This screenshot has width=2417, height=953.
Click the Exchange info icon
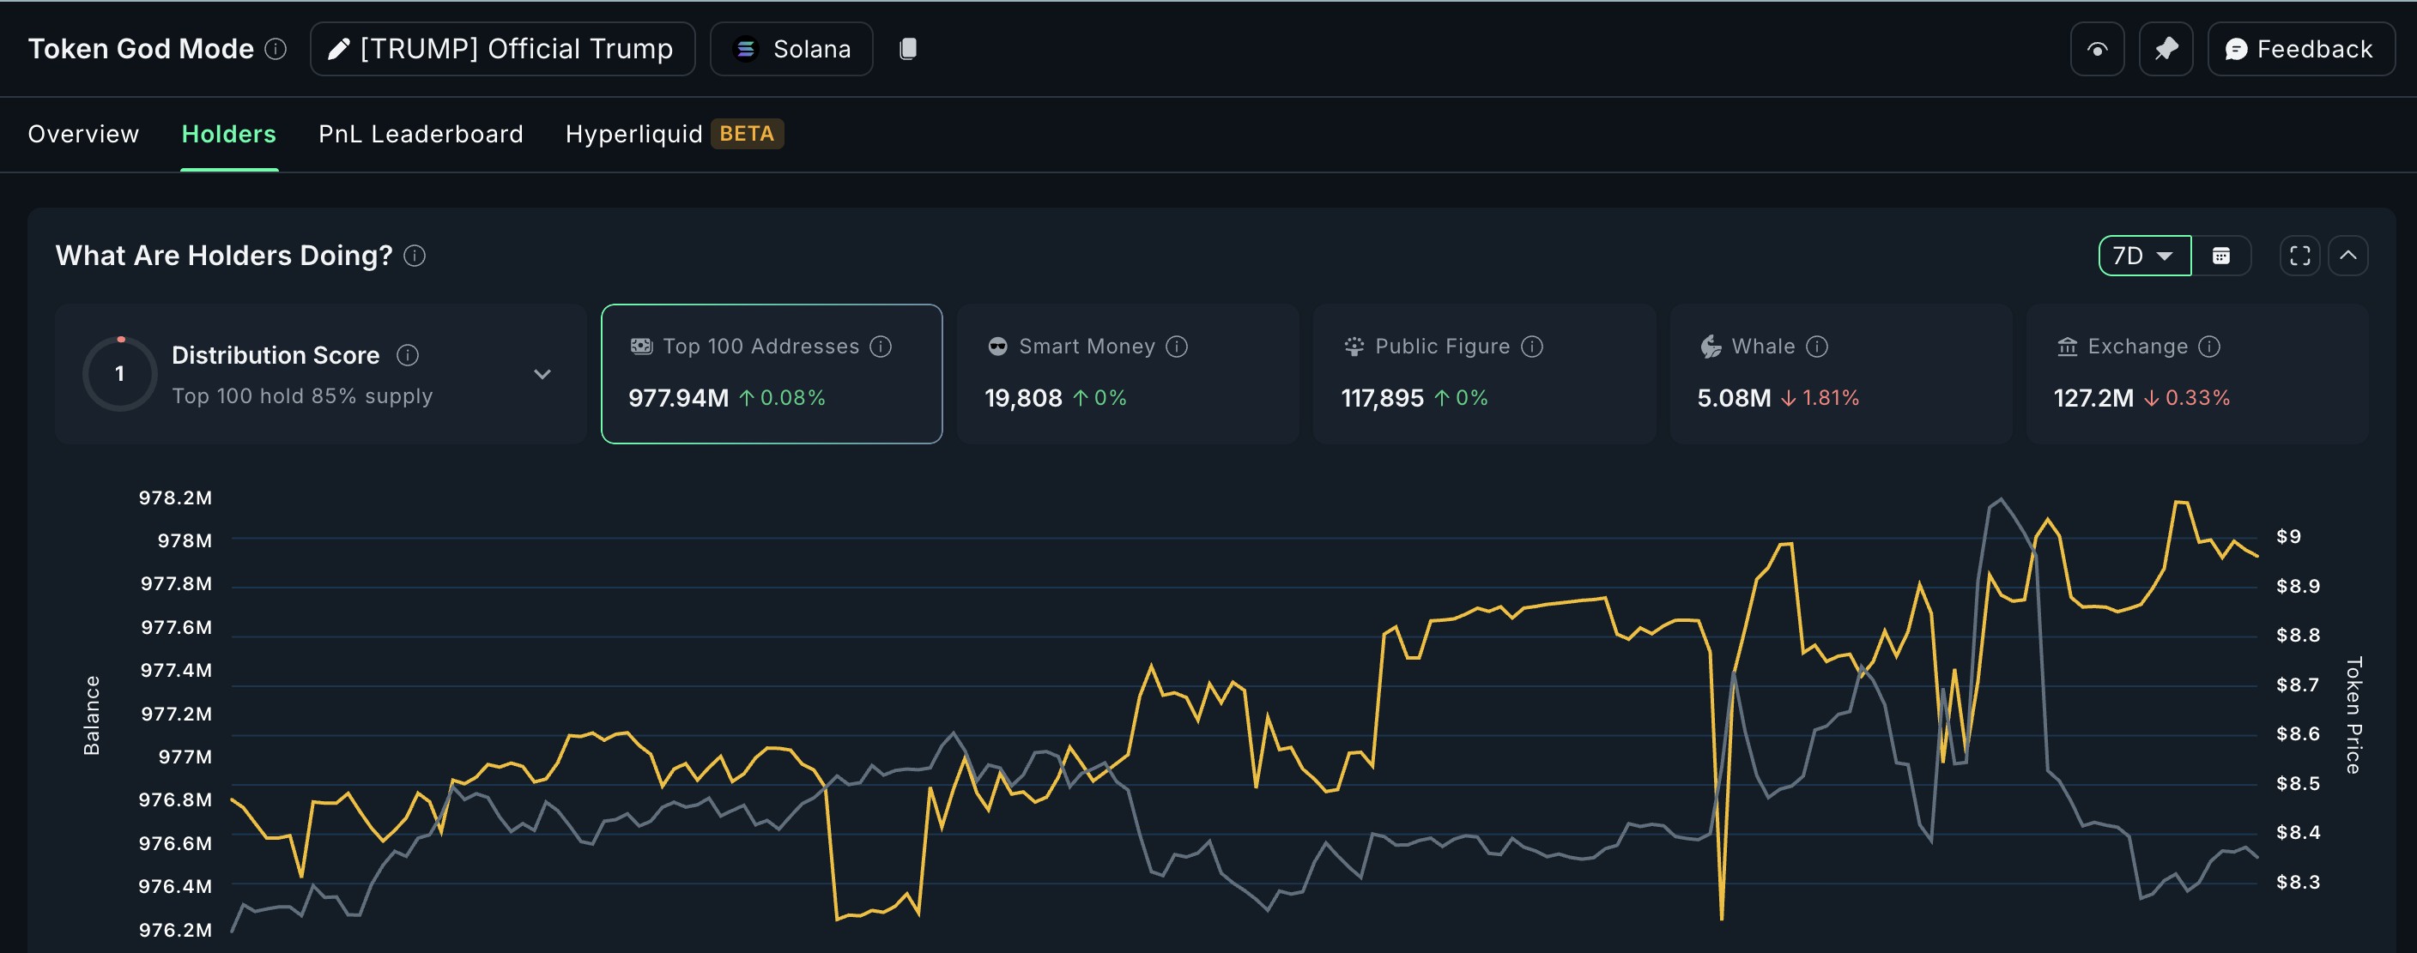(2209, 347)
